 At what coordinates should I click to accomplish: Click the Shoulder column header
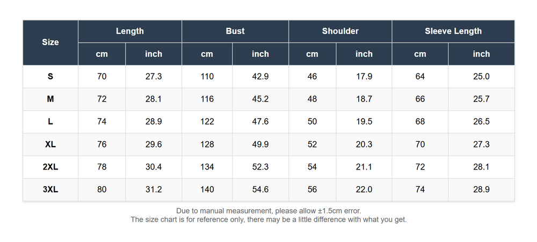coord(340,31)
